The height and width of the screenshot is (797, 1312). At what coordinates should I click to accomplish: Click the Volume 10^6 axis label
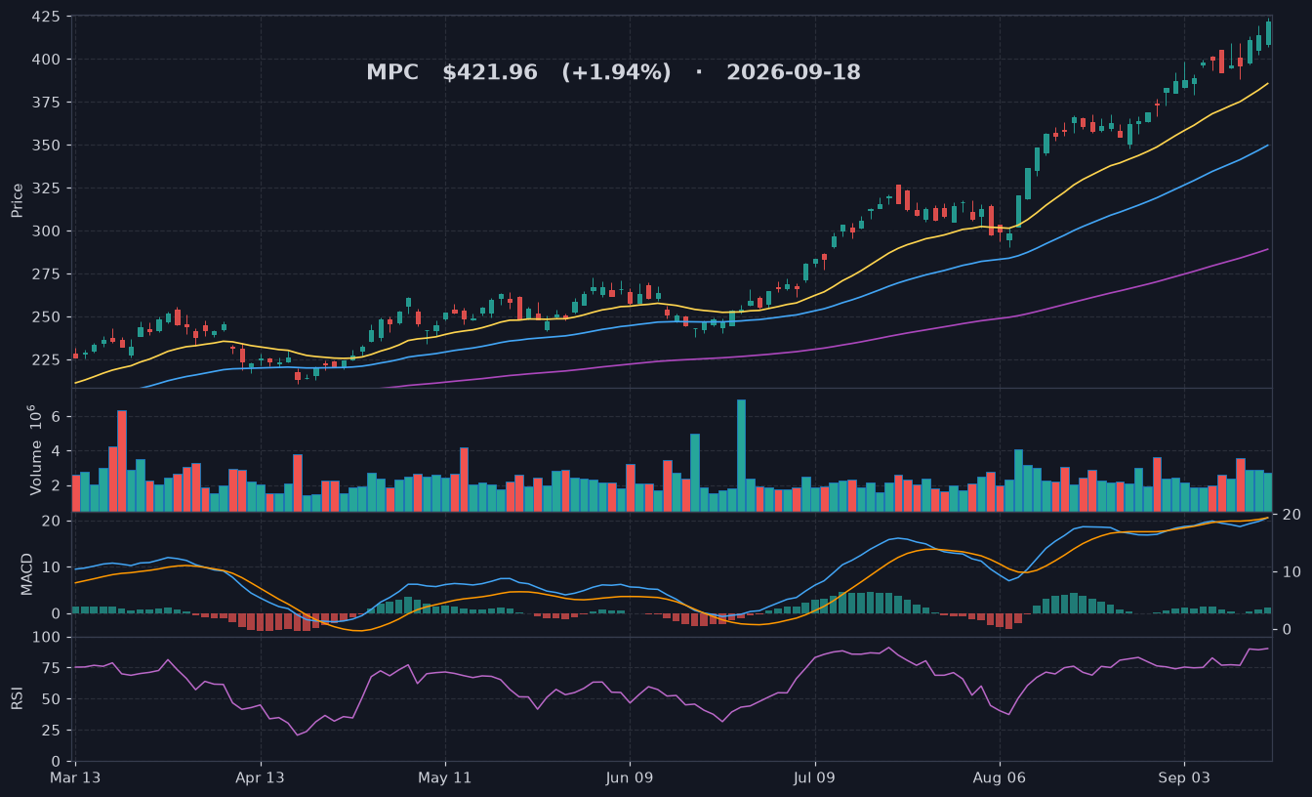click(34, 449)
